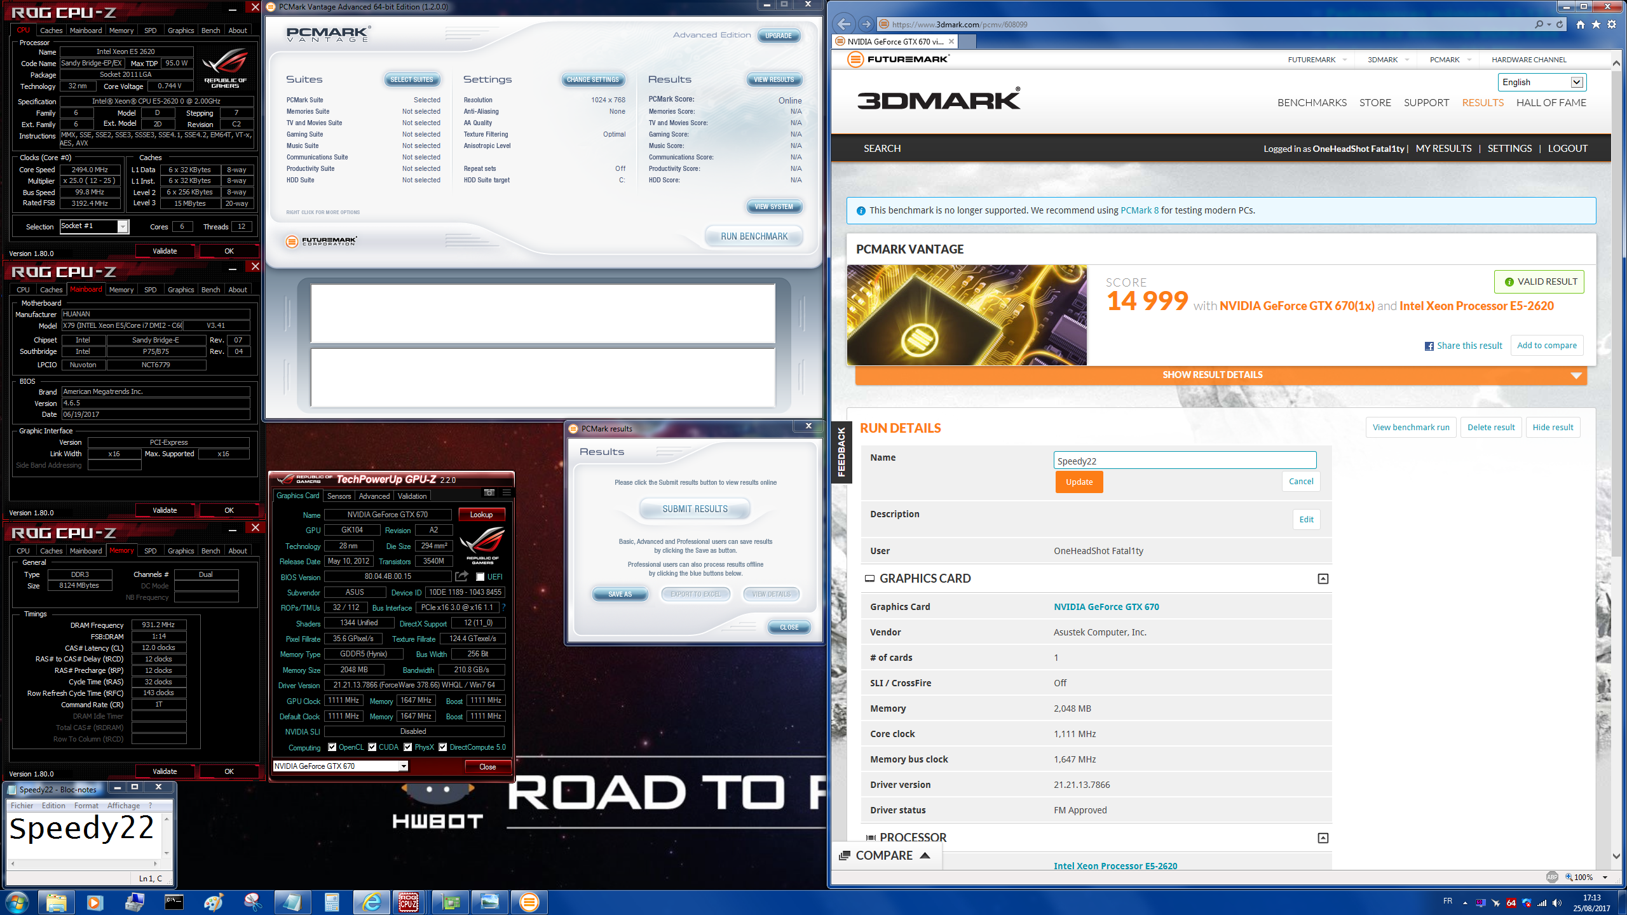Click the SELECT SUITES button
The image size is (1627, 915).
[x=411, y=79]
